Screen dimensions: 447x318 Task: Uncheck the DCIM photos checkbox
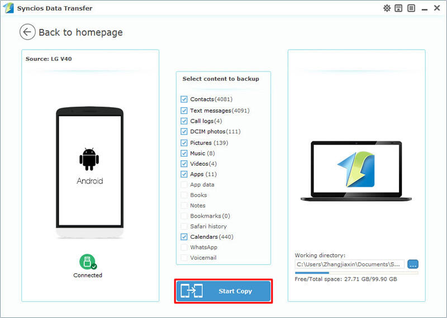[184, 132]
